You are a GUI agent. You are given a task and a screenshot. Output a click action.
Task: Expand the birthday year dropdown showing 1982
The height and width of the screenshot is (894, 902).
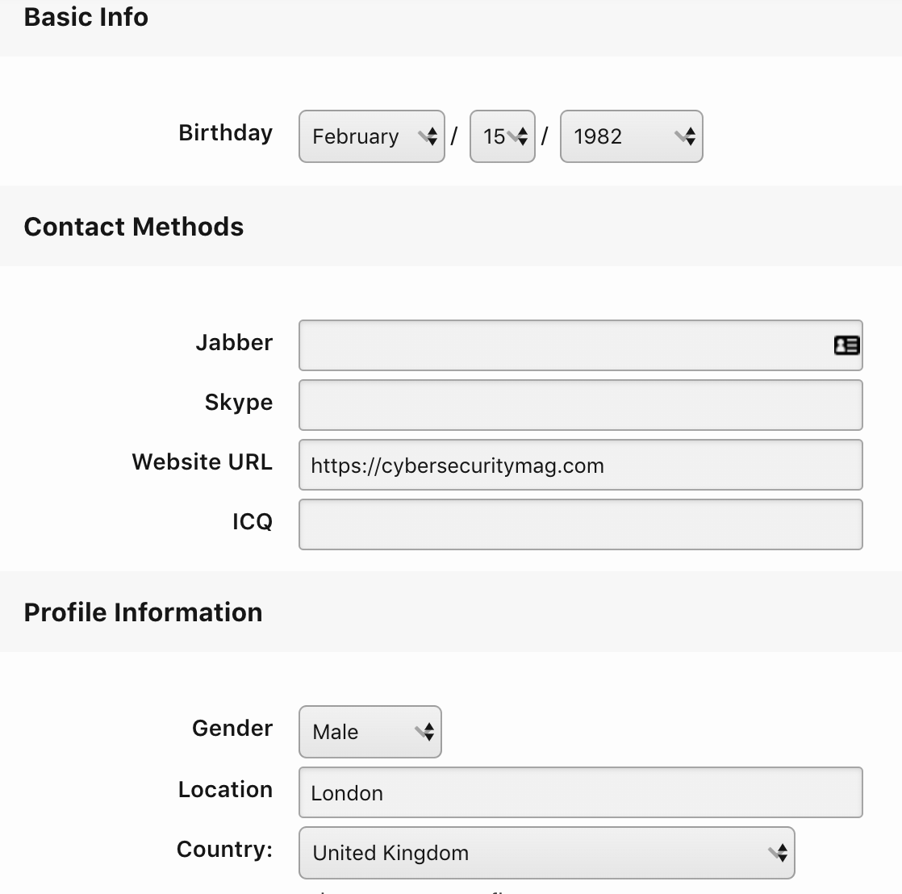click(x=631, y=136)
